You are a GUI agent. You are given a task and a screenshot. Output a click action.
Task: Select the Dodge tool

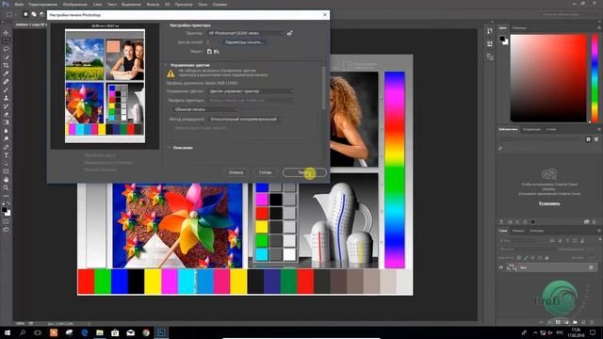pyautogui.click(x=6, y=138)
